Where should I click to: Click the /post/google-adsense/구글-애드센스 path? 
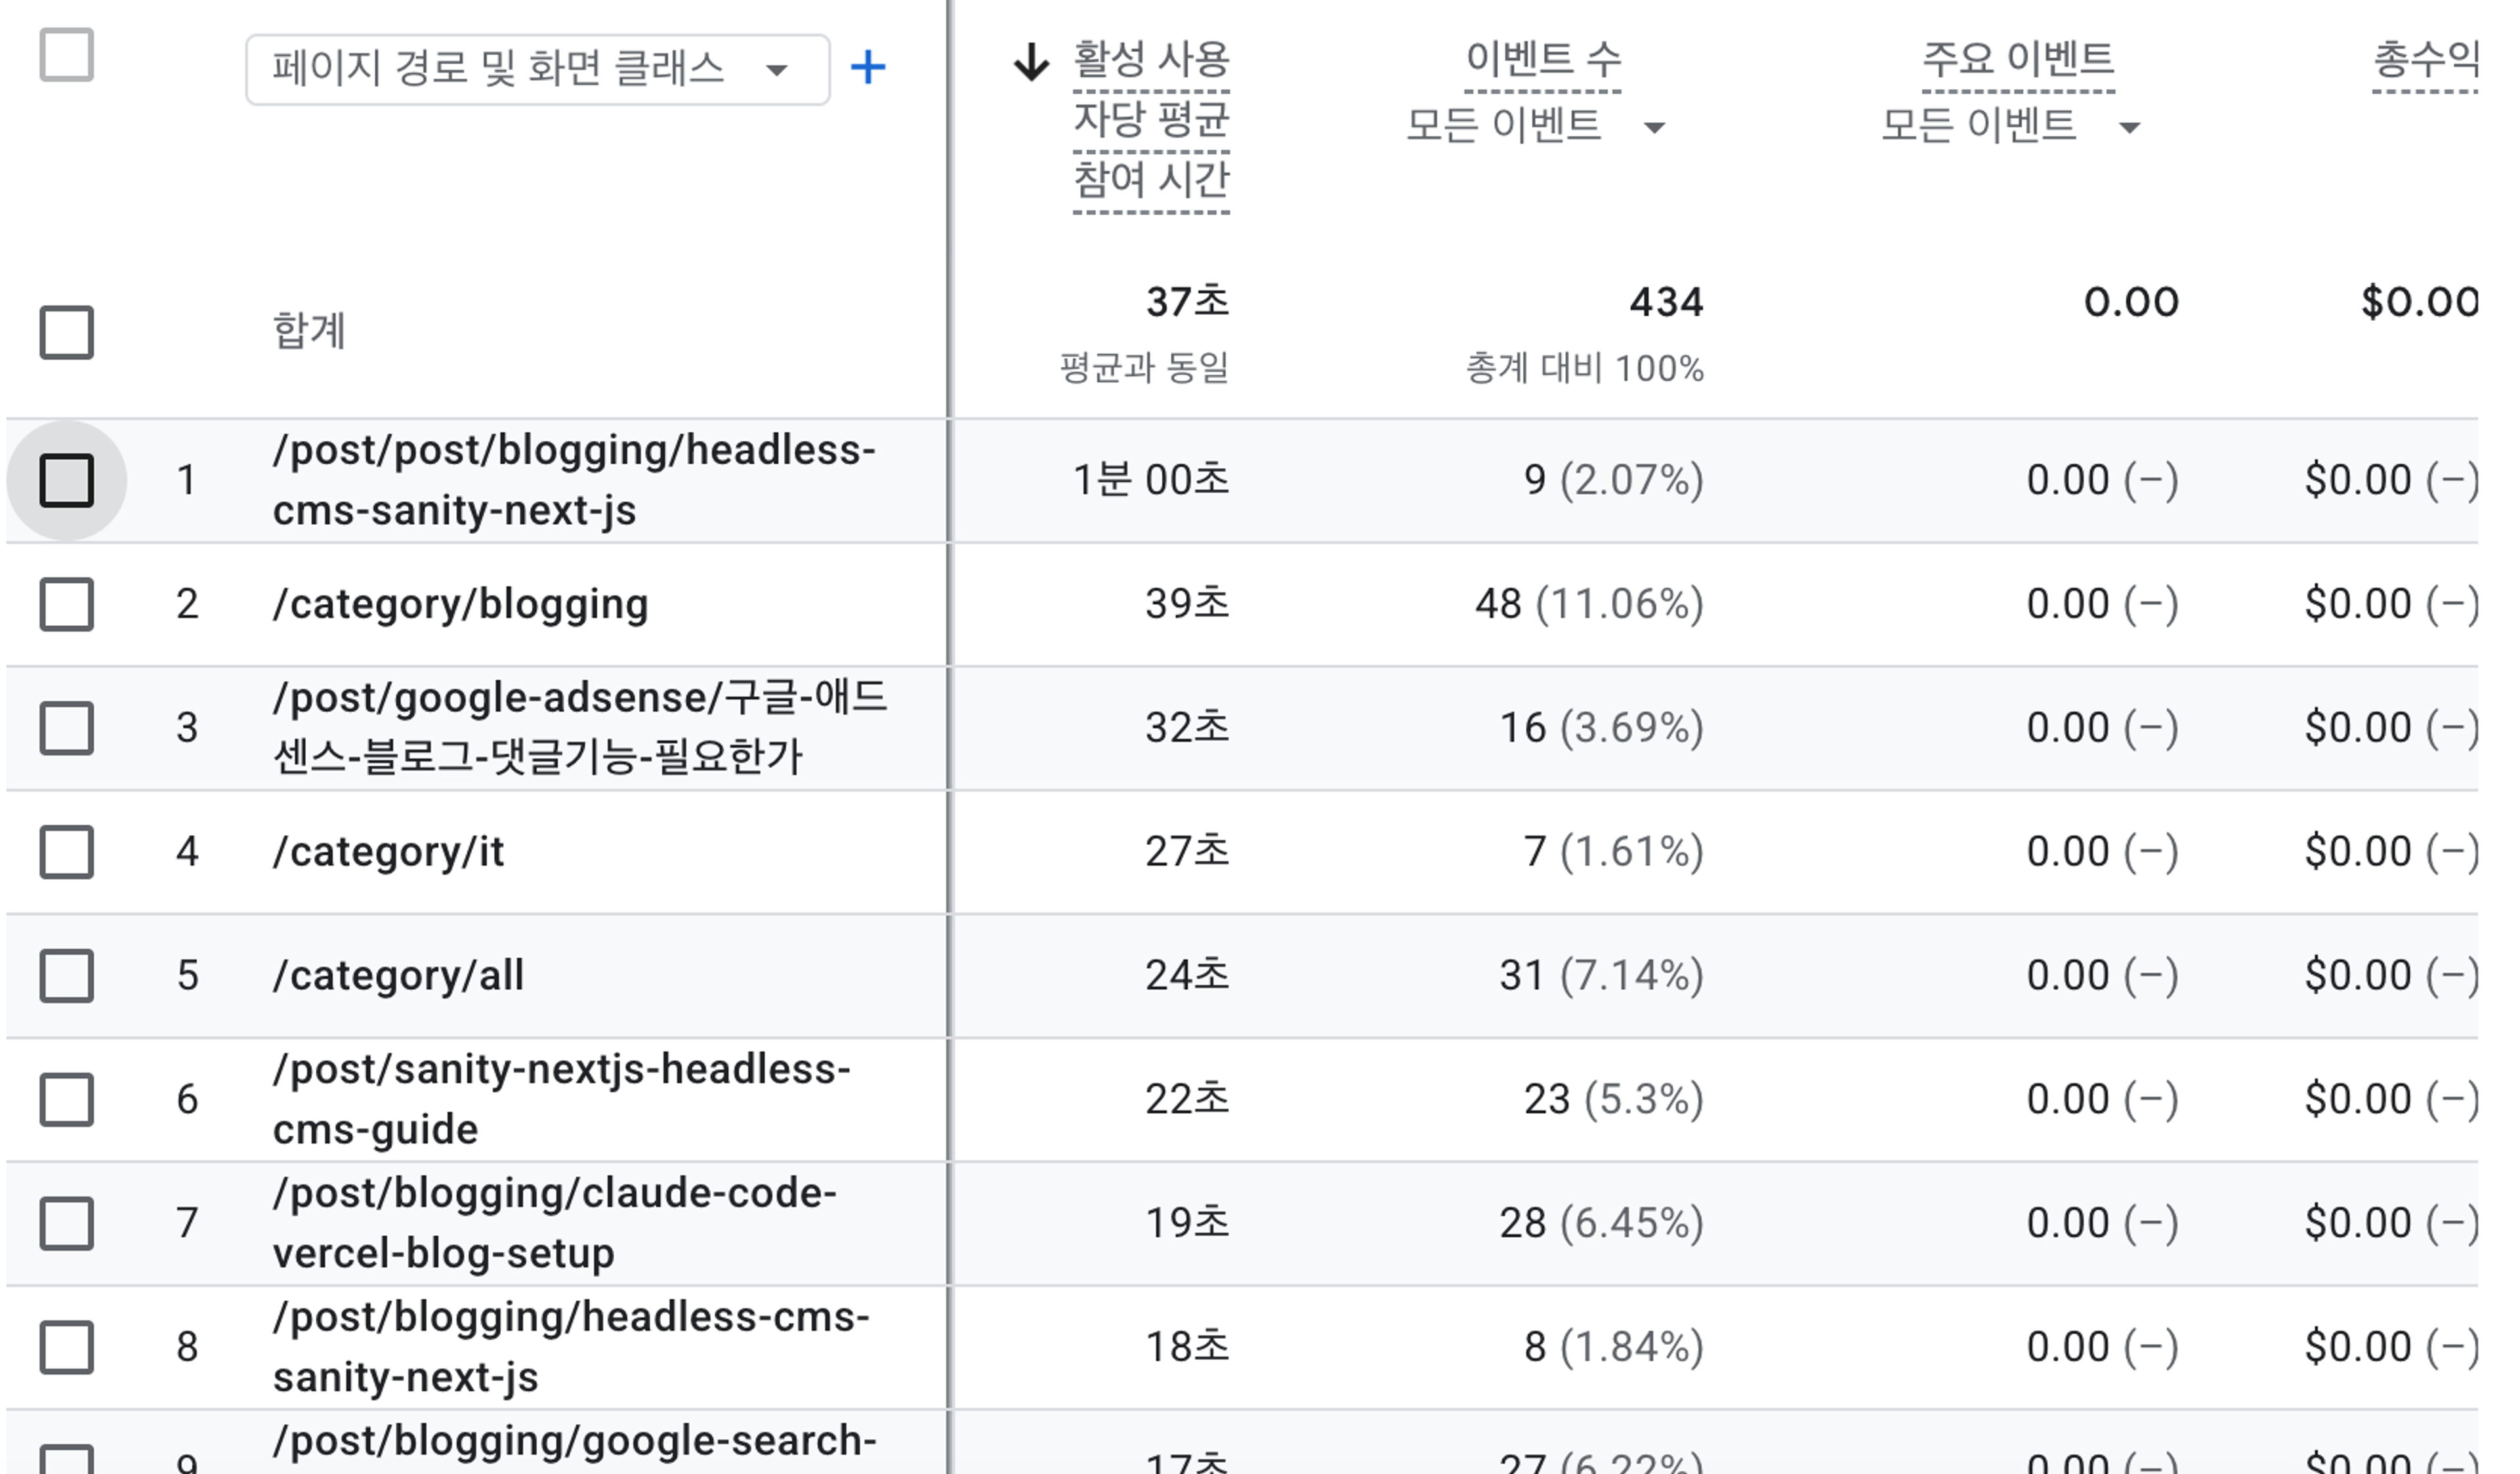point(580,727)
